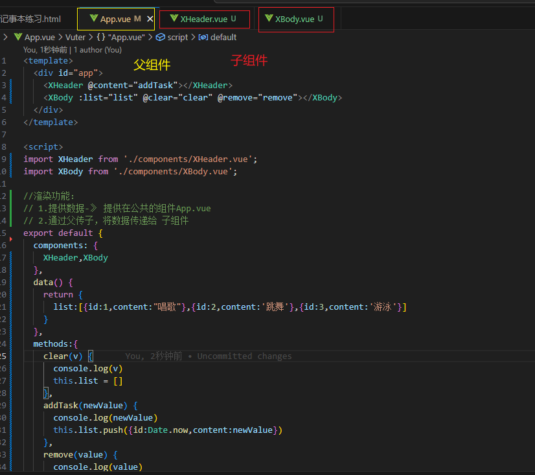Viewport: 535px width, 475px height.
Task: Click the Vue icon on the App.vue tab
Action: [x=94, y=18]
